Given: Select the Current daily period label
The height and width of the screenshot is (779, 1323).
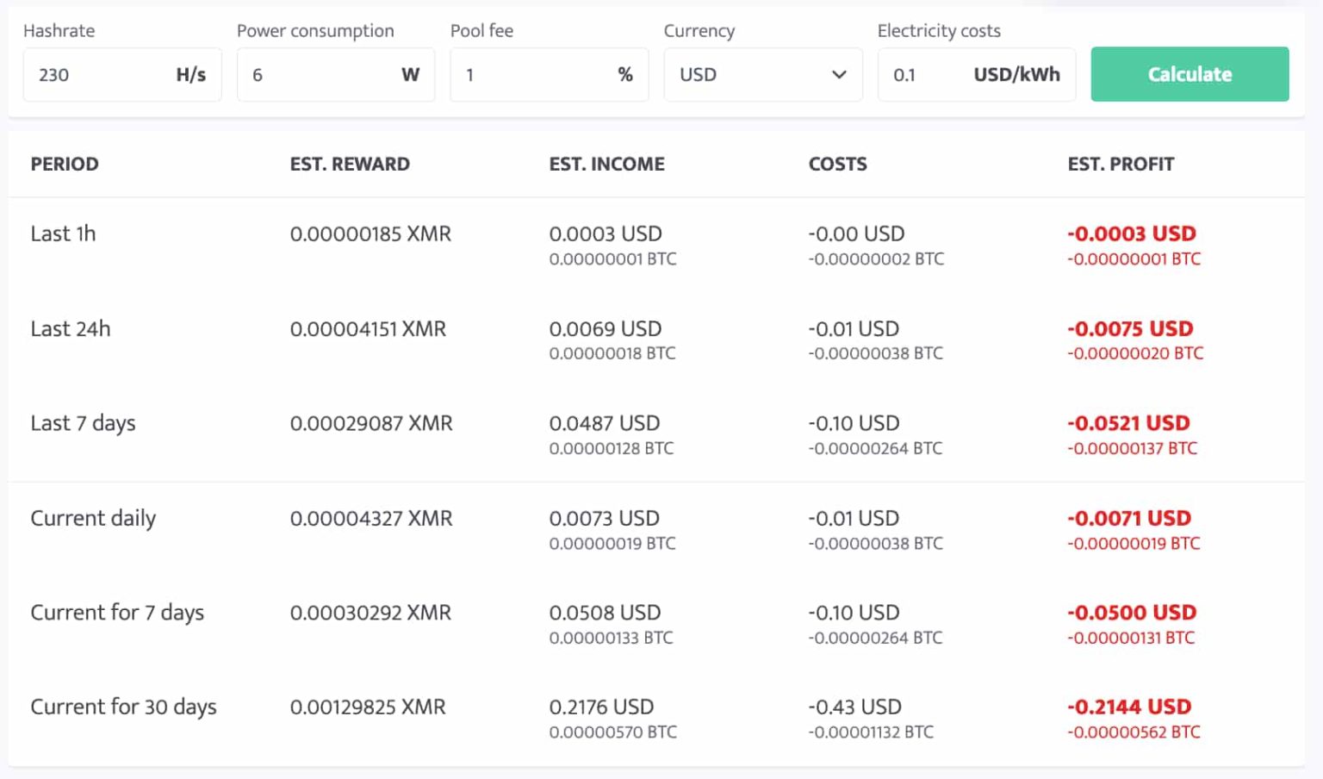Looking at the screenshot, I should click(x=93, y=519).
